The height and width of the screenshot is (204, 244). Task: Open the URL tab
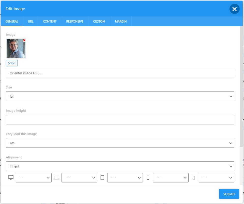click(31, 21)
